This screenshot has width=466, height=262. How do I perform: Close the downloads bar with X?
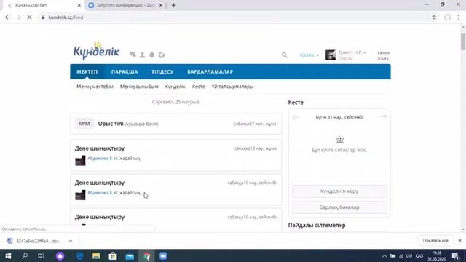pos(459,241)
